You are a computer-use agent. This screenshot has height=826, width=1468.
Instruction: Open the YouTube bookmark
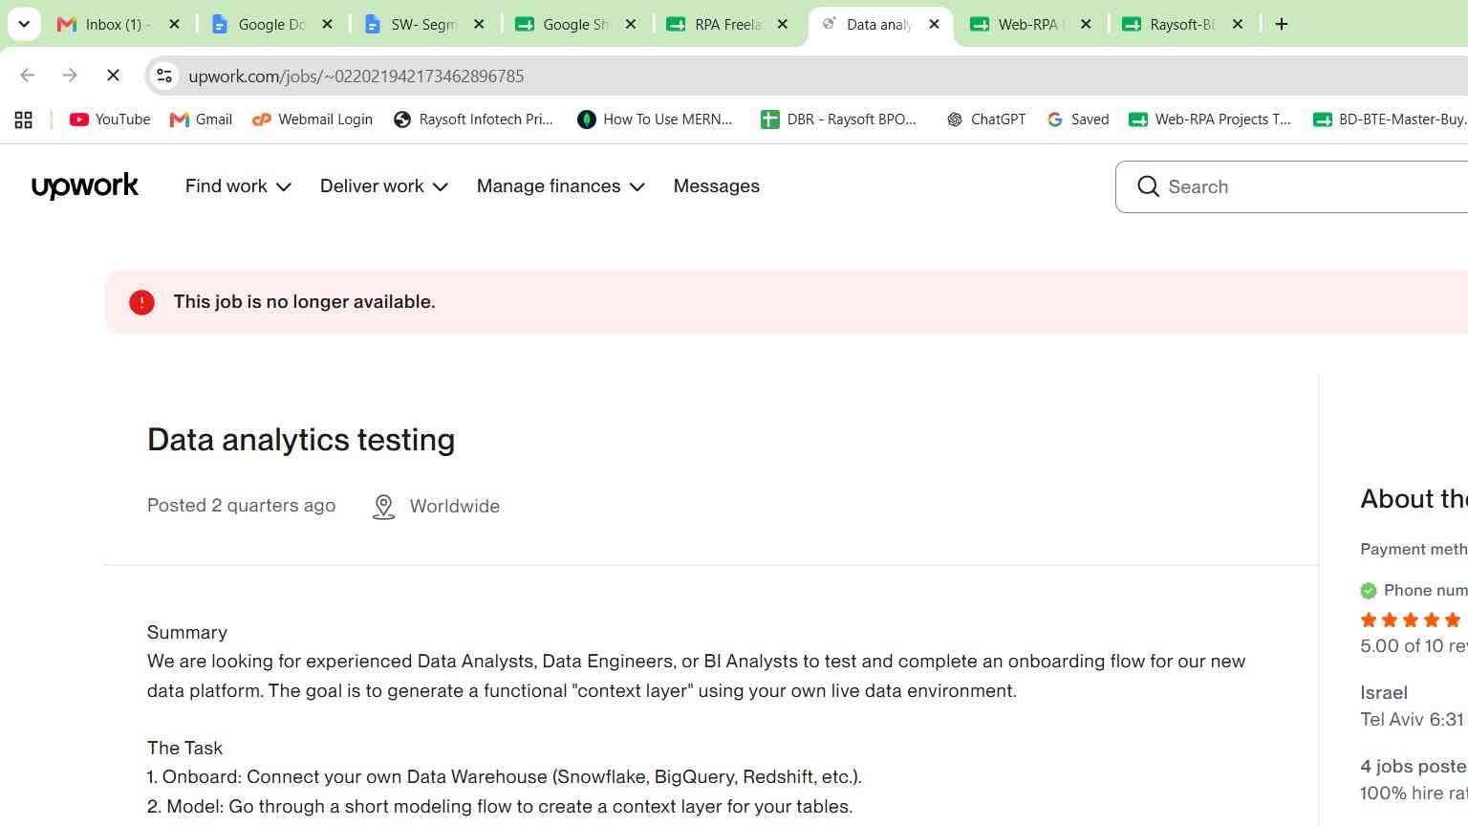tap(110, 120)
